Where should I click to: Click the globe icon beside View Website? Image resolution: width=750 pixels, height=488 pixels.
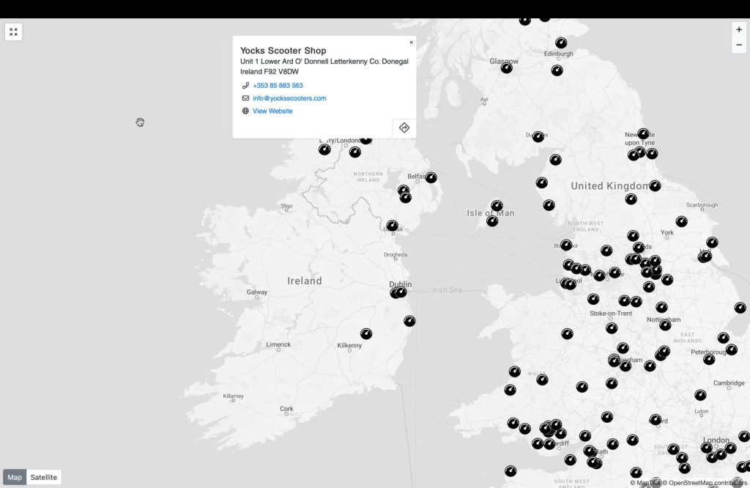[x=245, y=111]
